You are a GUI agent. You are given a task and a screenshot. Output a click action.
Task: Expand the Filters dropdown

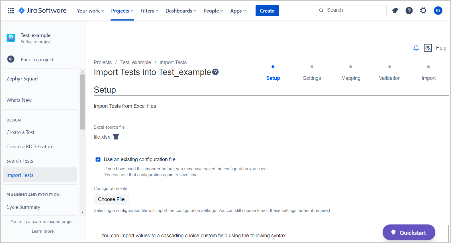[x=149, y=11]
